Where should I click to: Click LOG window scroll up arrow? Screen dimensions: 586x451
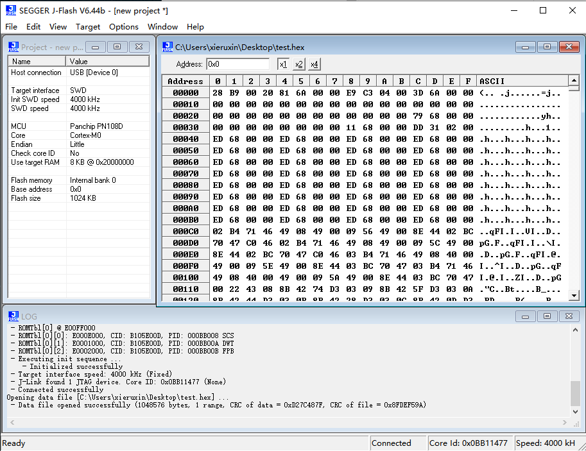tap(576, 330)
